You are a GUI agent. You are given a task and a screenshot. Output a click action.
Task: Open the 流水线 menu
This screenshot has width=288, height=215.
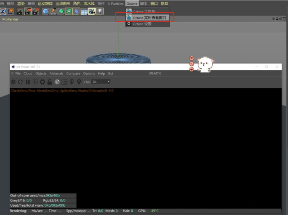[89, 4]
